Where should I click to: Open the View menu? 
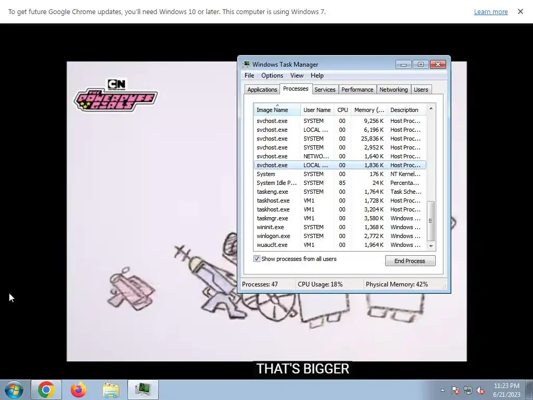(x=297, y=76)
